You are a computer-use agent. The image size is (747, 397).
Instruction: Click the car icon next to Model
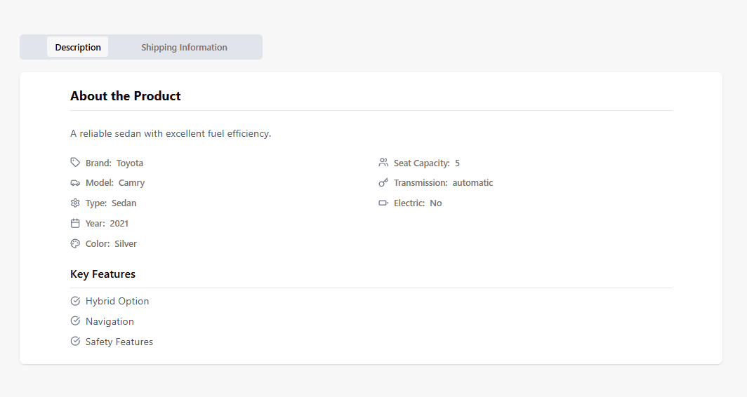coord(75,183)
